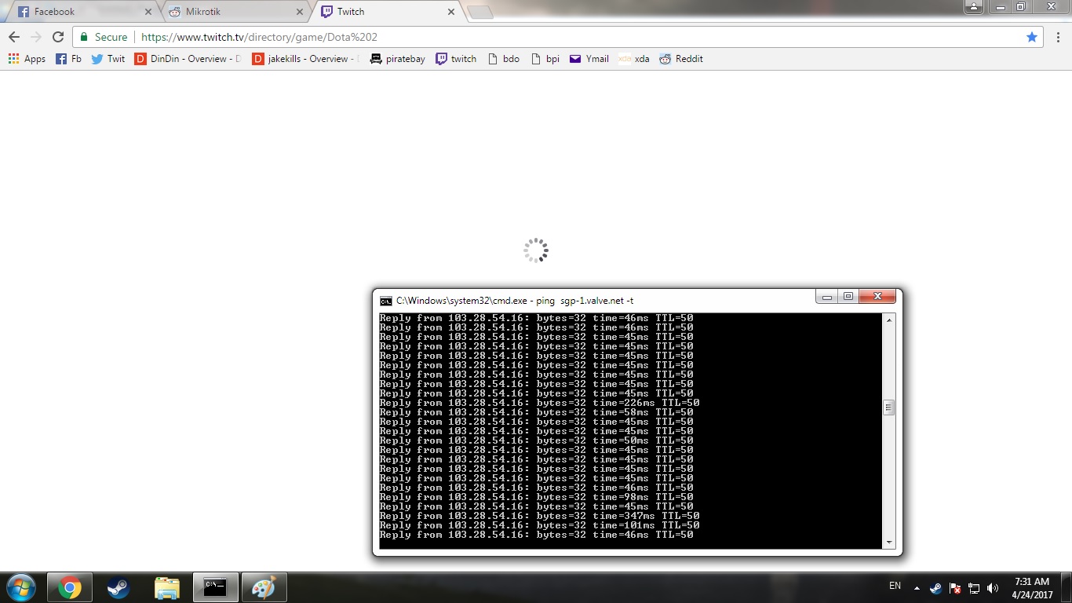Click the ping reply line with time=58ms
Viewport: 1072px width, 603px height.
537,412
